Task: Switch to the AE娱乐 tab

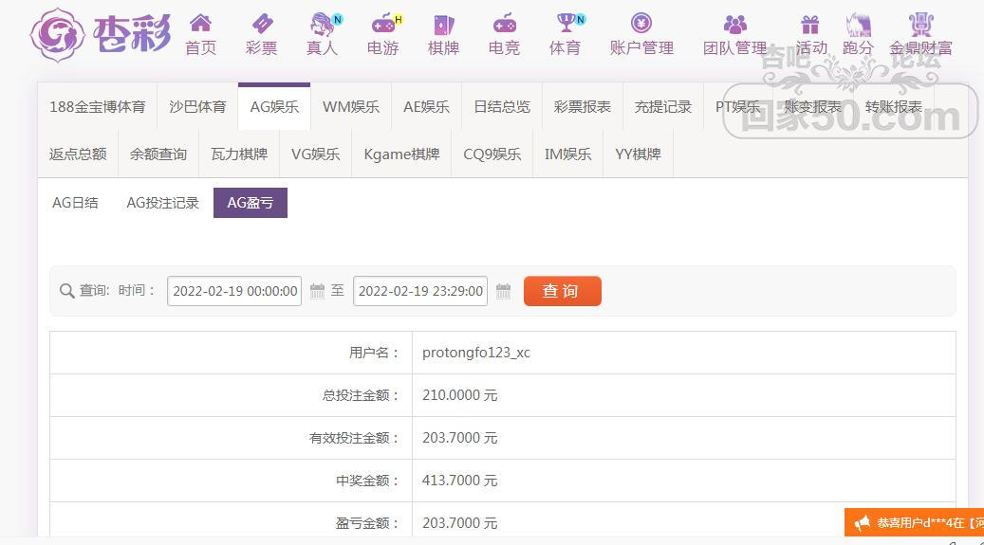Action: tap(426, 106)
